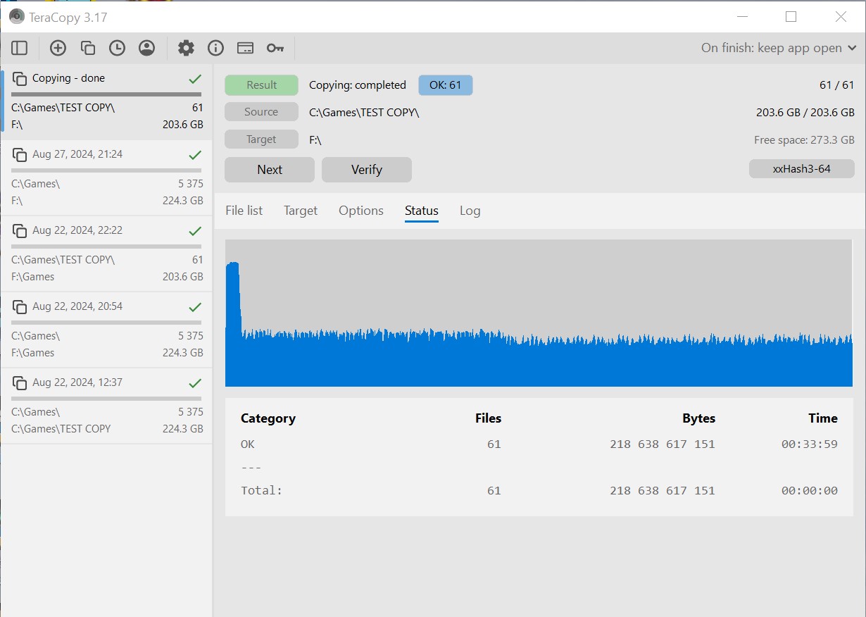The height and width of the screenshot is (617, 866).
Task: Click green checkmark of Aug 22, 20:54 job
Action: 195,307
